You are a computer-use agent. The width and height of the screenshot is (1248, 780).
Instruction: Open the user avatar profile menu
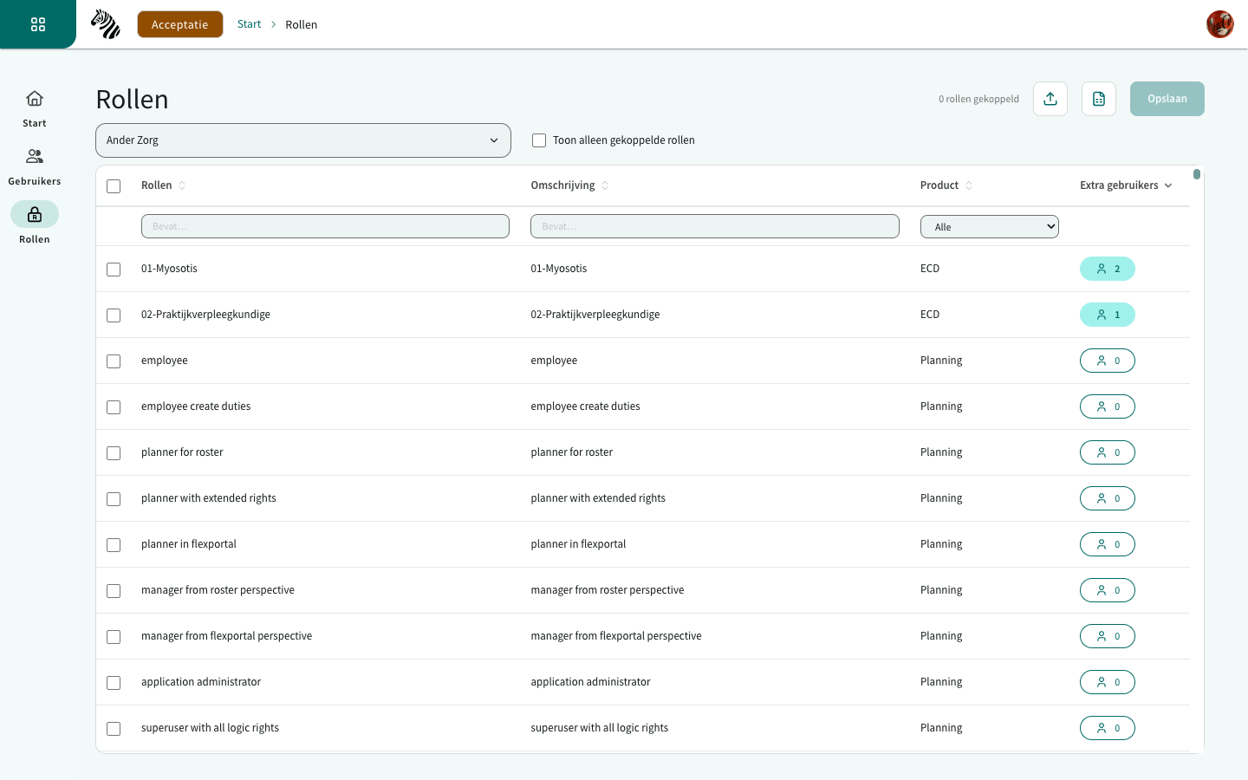point(1220,24)
